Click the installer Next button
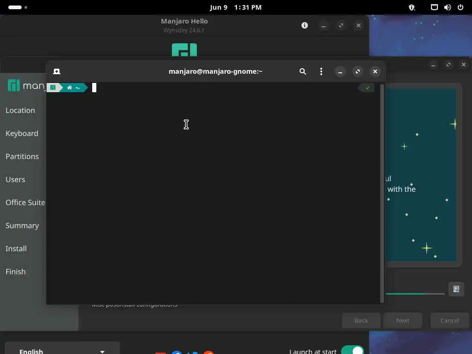This screenshot has height=354, width=472. tap(403, 321)
